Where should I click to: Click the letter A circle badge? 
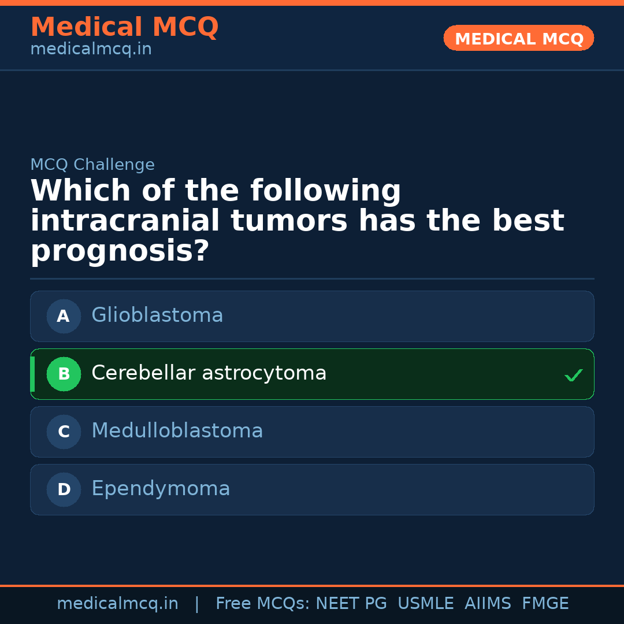point(64,316)
